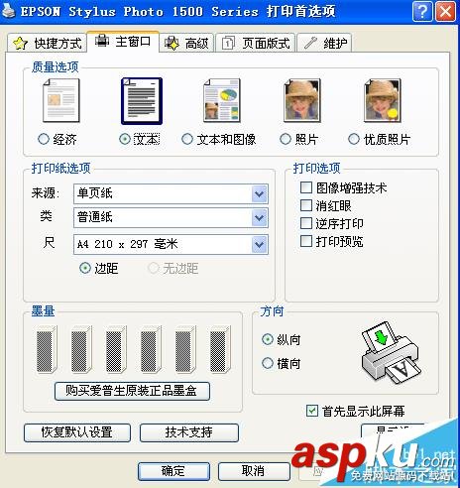The height and width of the screenshot is (488, 460).
Task: Click the second ink cartridge level icon
Action: [x=81, y=349]
